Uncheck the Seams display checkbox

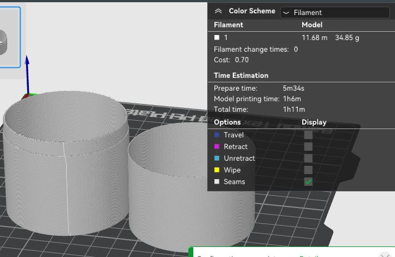(308, 181)
